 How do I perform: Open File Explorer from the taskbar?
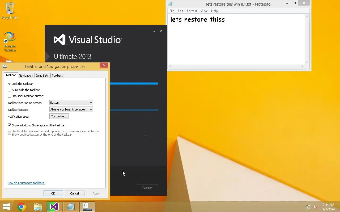click(38, 207)
